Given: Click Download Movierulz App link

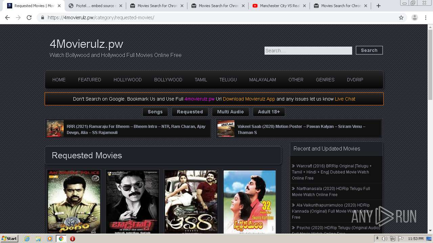Looking at the screenshot, I should tap(249, 99).
